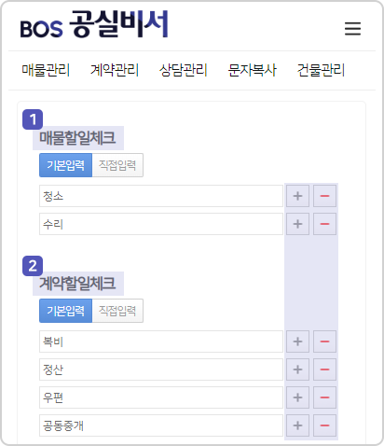Open the 계약관리 menu

click(115, 70)
